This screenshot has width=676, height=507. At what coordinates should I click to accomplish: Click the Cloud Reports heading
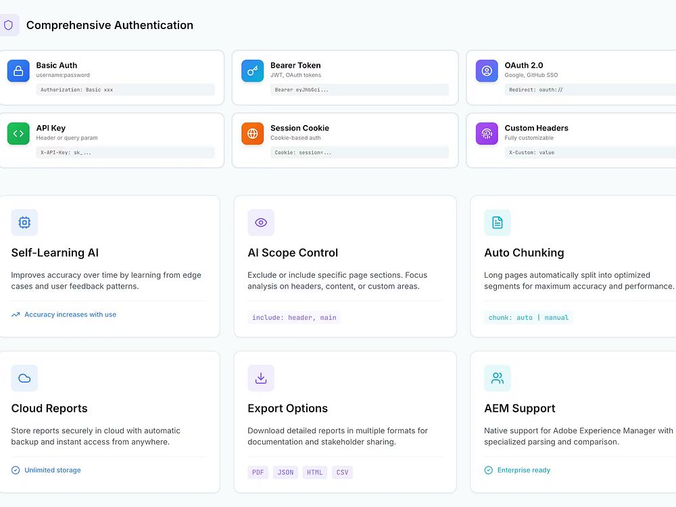click(x=49, y=408)
